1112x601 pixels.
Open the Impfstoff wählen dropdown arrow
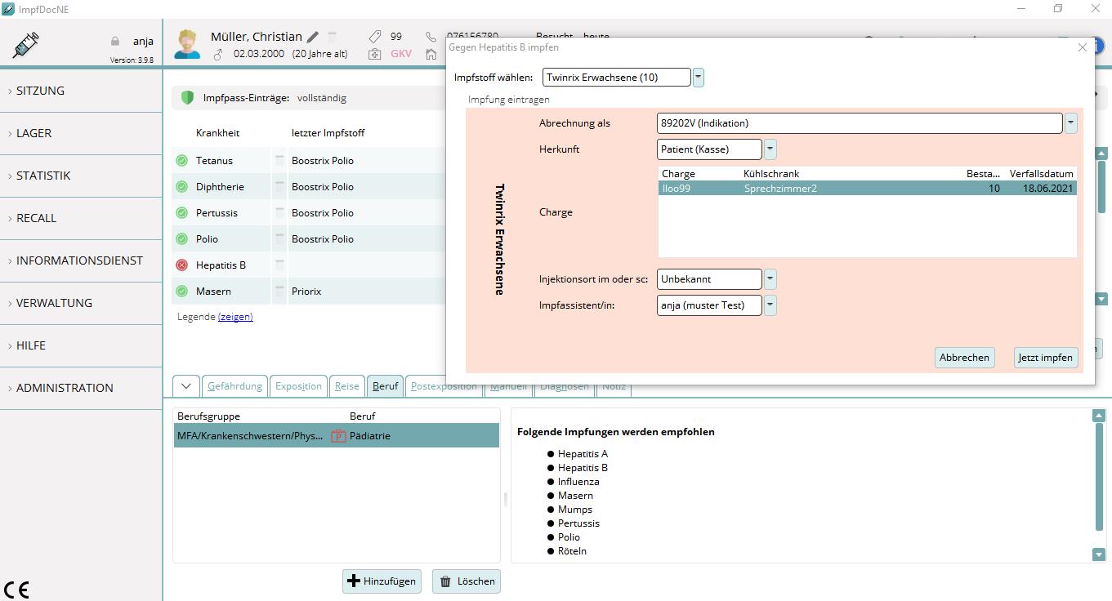(x=699, y=78)
